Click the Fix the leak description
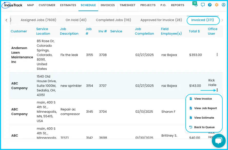The width and height of the screenshot is (228, 150). (69, 55)
